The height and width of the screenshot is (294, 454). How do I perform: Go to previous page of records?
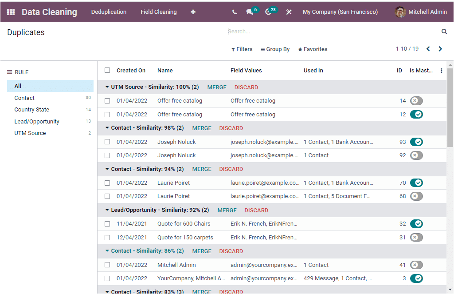(428, 49)
